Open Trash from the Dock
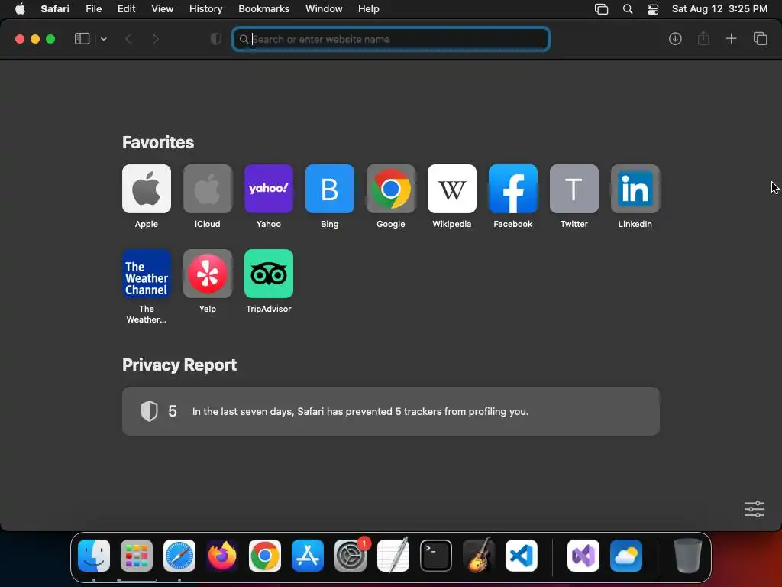 (688, 556)
